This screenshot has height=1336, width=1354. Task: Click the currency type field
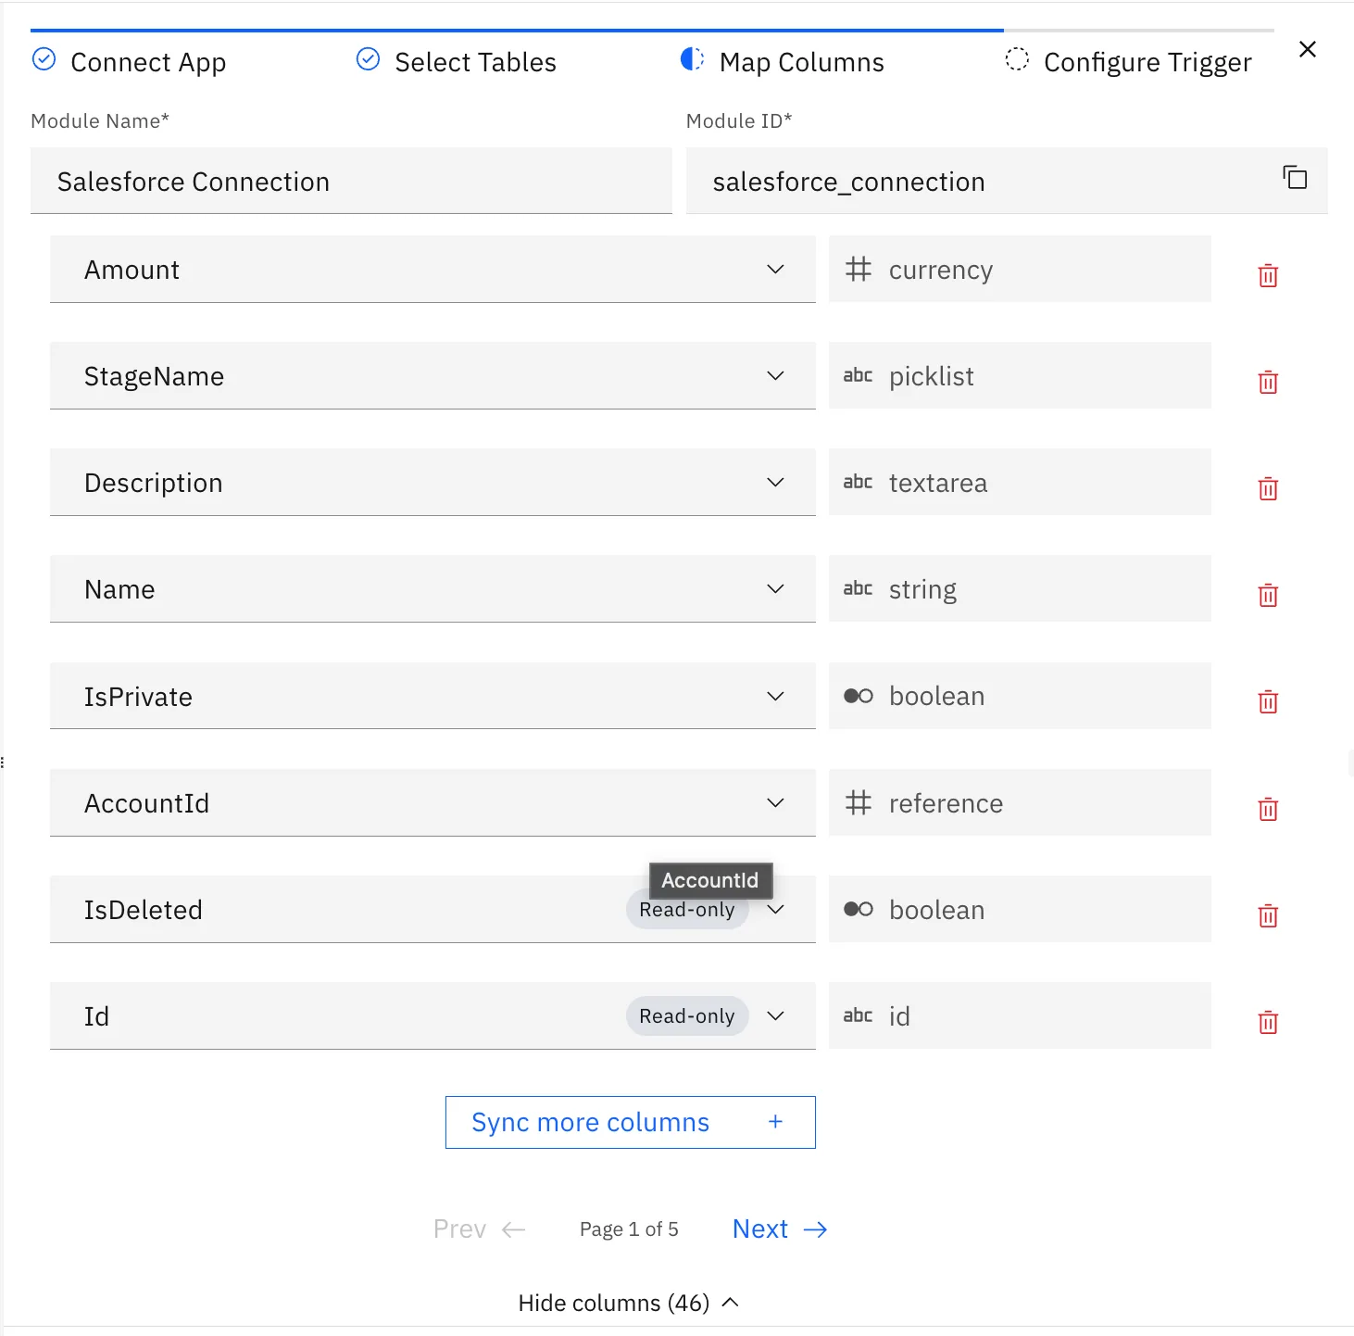[x=1020, y=269]
